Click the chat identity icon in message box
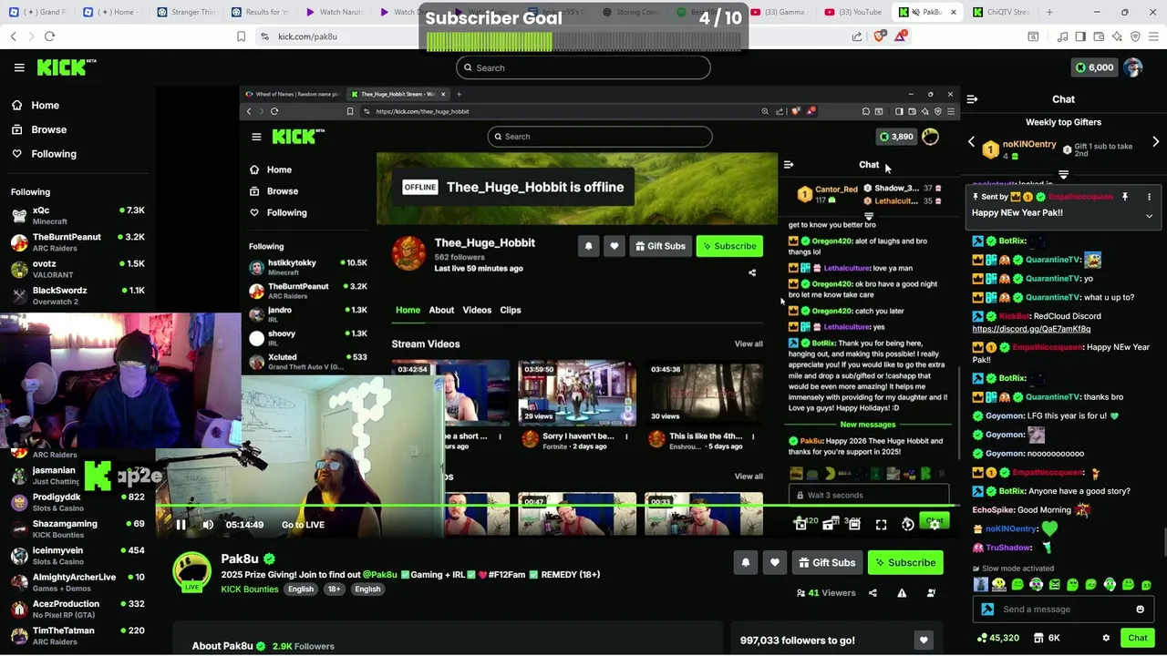Image resolution: width=1167 pixels, height=656 pixels. pyautogui.click(x=987, y=610)
